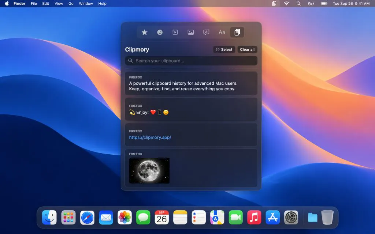
Task: Open Photos from the Dock
Action: (125, 218)
